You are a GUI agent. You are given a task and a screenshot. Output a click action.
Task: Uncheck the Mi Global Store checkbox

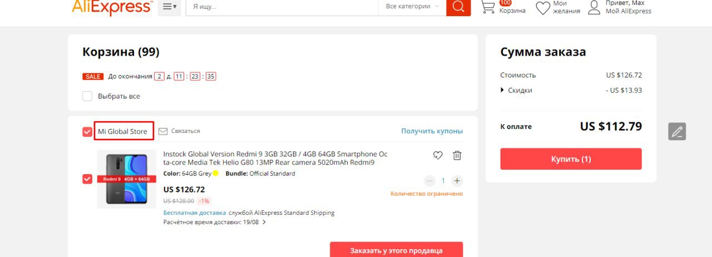tap(87, 132)
